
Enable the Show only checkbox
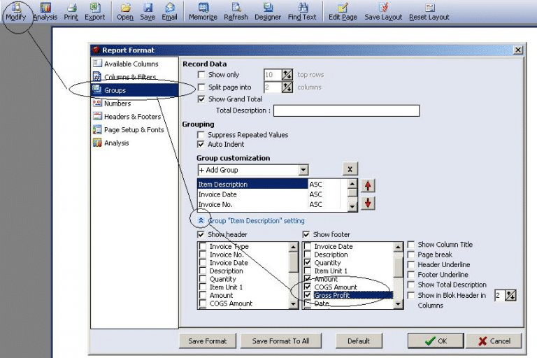pyautogui.click(x=202, y=75)
